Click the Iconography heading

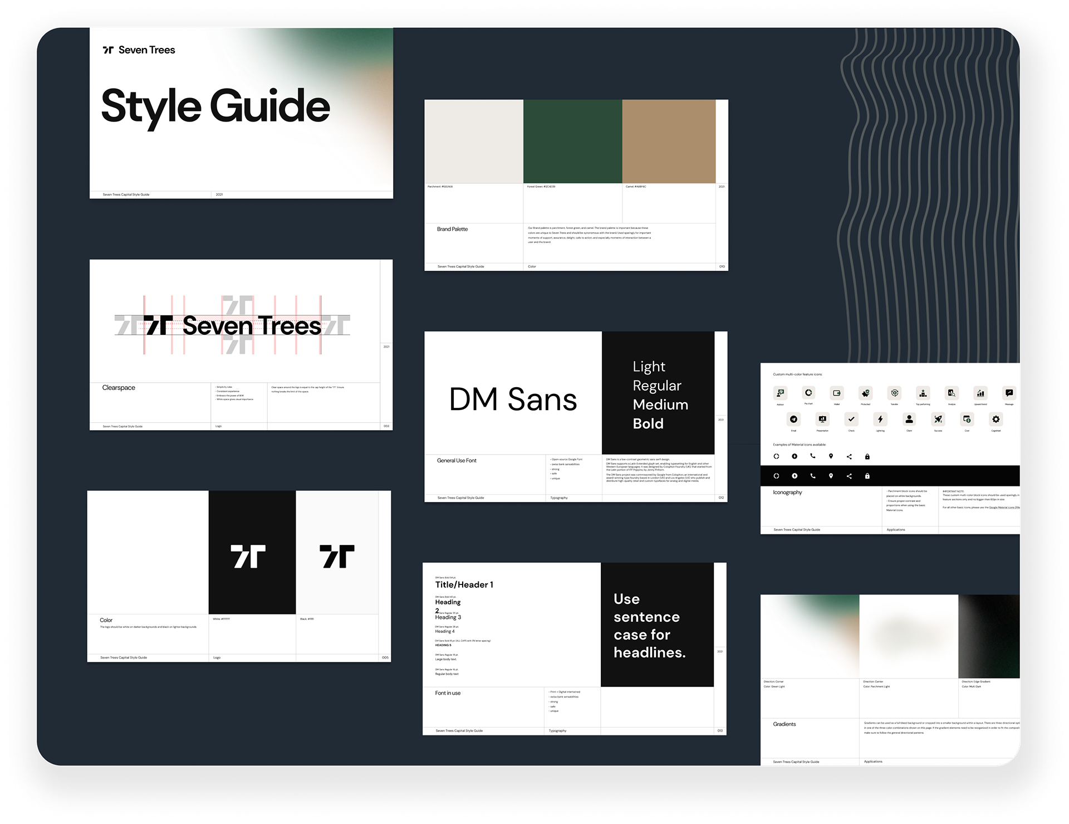point(787,493)
